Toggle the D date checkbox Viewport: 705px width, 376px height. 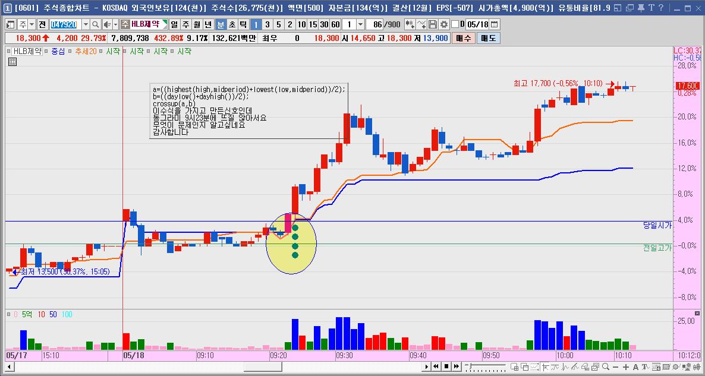(x=455, y=24)
